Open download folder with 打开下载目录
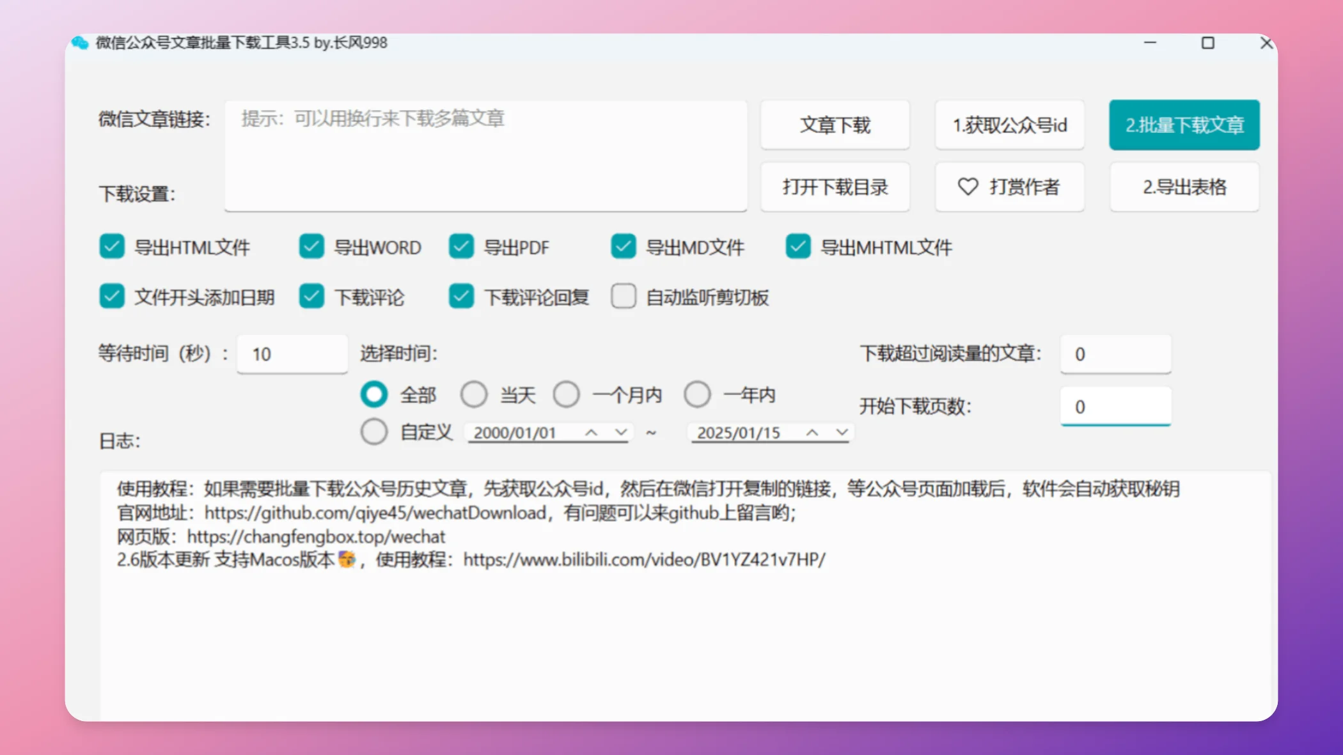The width and height of the screenshot is (1343, 755). click(835, 187)
